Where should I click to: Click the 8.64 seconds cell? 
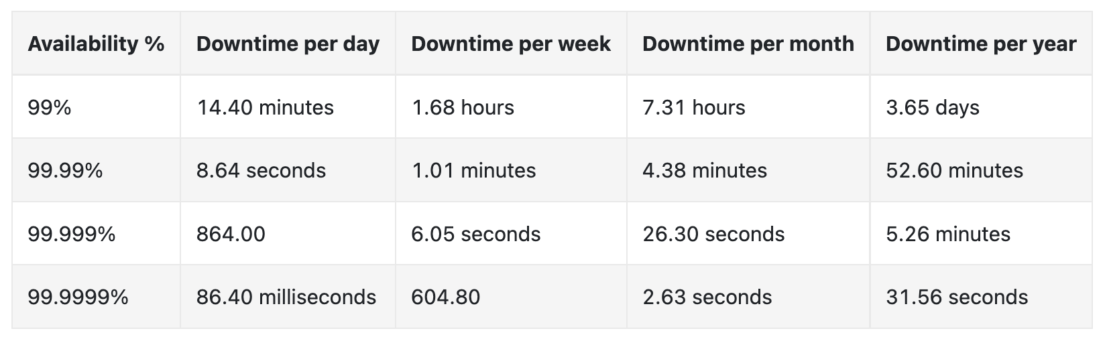pyautogui.click(x=261, y=170)
